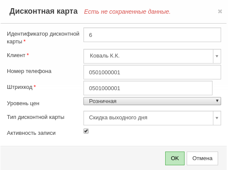
Task: Click the Идентификатор дисконтной карты input field
Action: [152, 35]
